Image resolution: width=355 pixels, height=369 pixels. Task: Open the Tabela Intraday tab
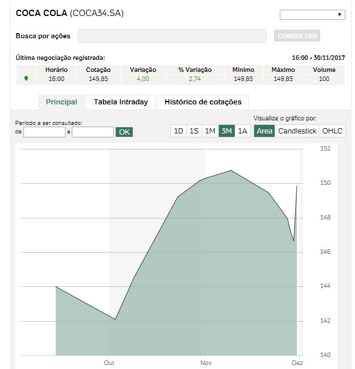[121, 102]
